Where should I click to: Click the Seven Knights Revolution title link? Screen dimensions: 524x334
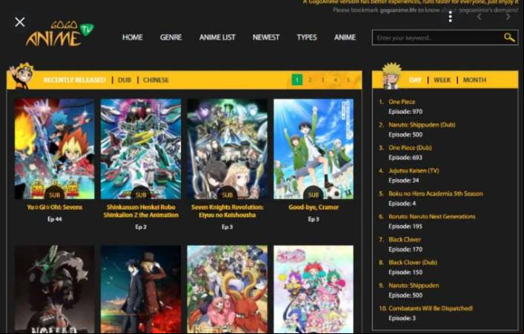(x=228, y=211)
